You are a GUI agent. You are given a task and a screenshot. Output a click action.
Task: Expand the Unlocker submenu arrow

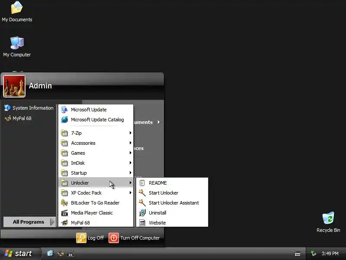pyautogui.click(x=130, y=182)
